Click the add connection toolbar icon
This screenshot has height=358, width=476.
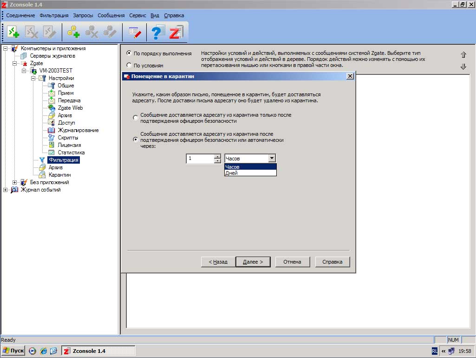[13, 32]
